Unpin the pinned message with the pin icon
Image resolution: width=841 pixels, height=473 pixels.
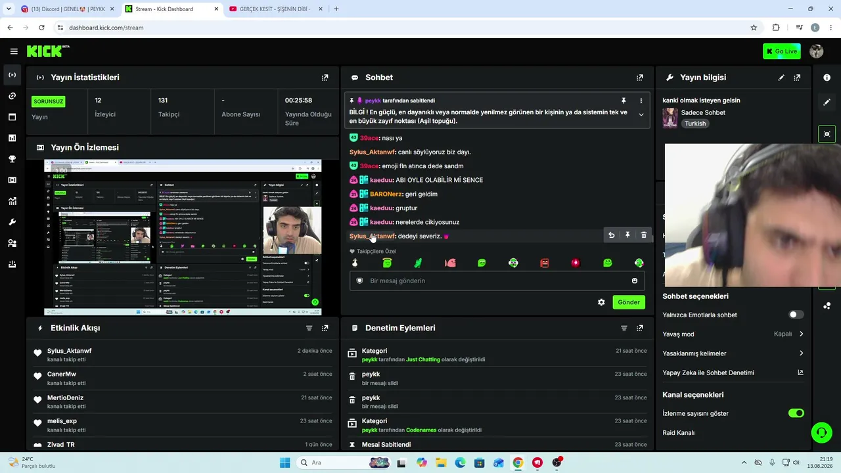point(624,101)
